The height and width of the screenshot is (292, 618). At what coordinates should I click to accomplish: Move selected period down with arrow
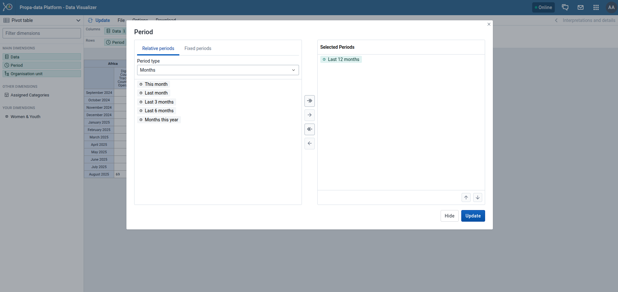point(477,197)
